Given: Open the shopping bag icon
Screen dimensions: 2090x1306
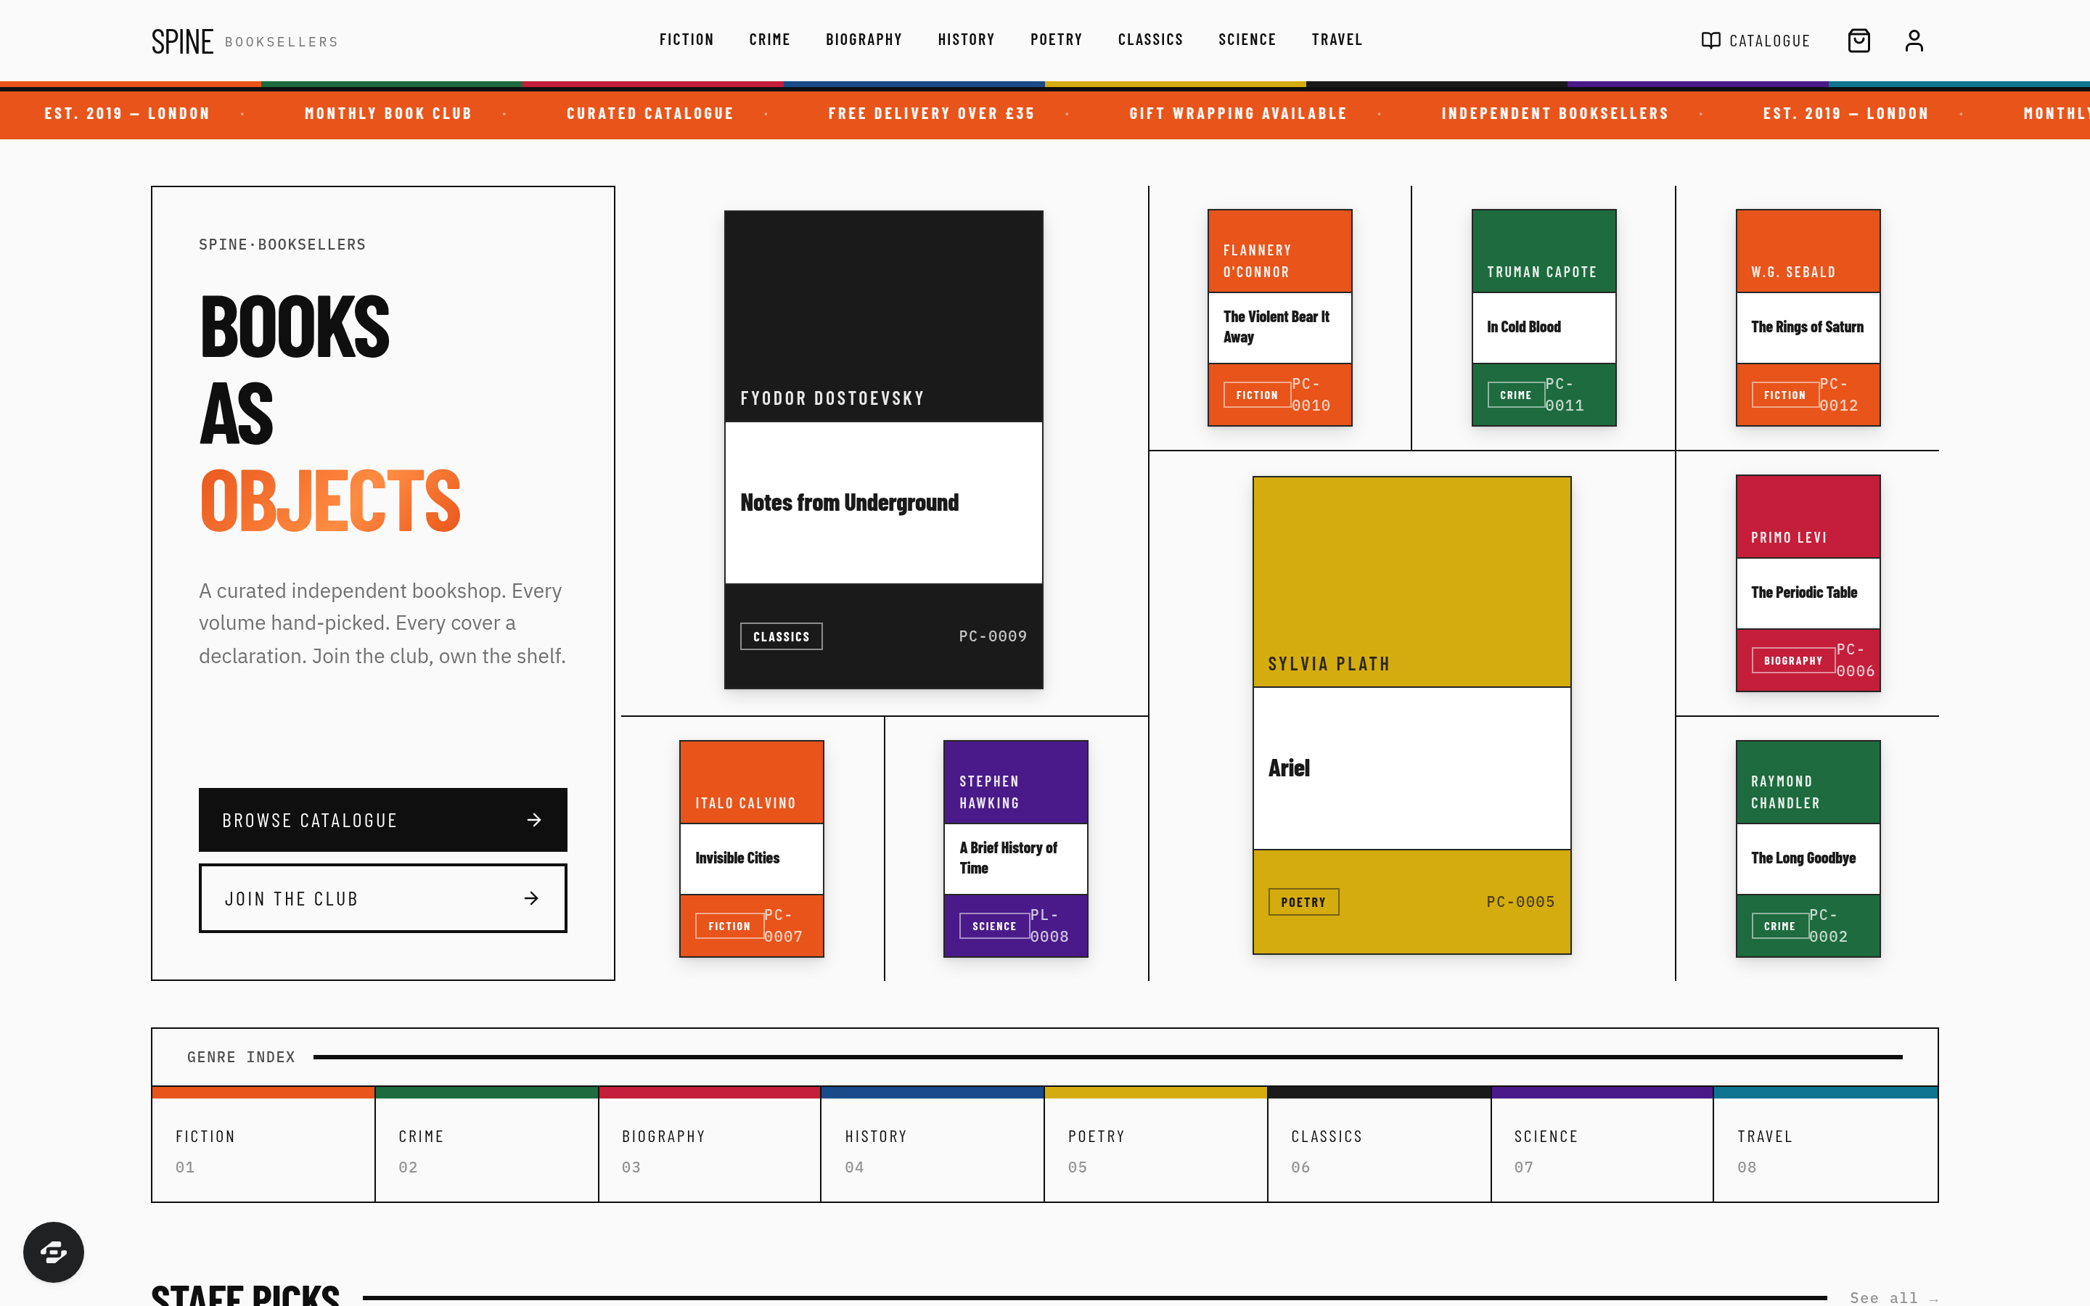Looking at the screenshot, I should coord(1859,41).
